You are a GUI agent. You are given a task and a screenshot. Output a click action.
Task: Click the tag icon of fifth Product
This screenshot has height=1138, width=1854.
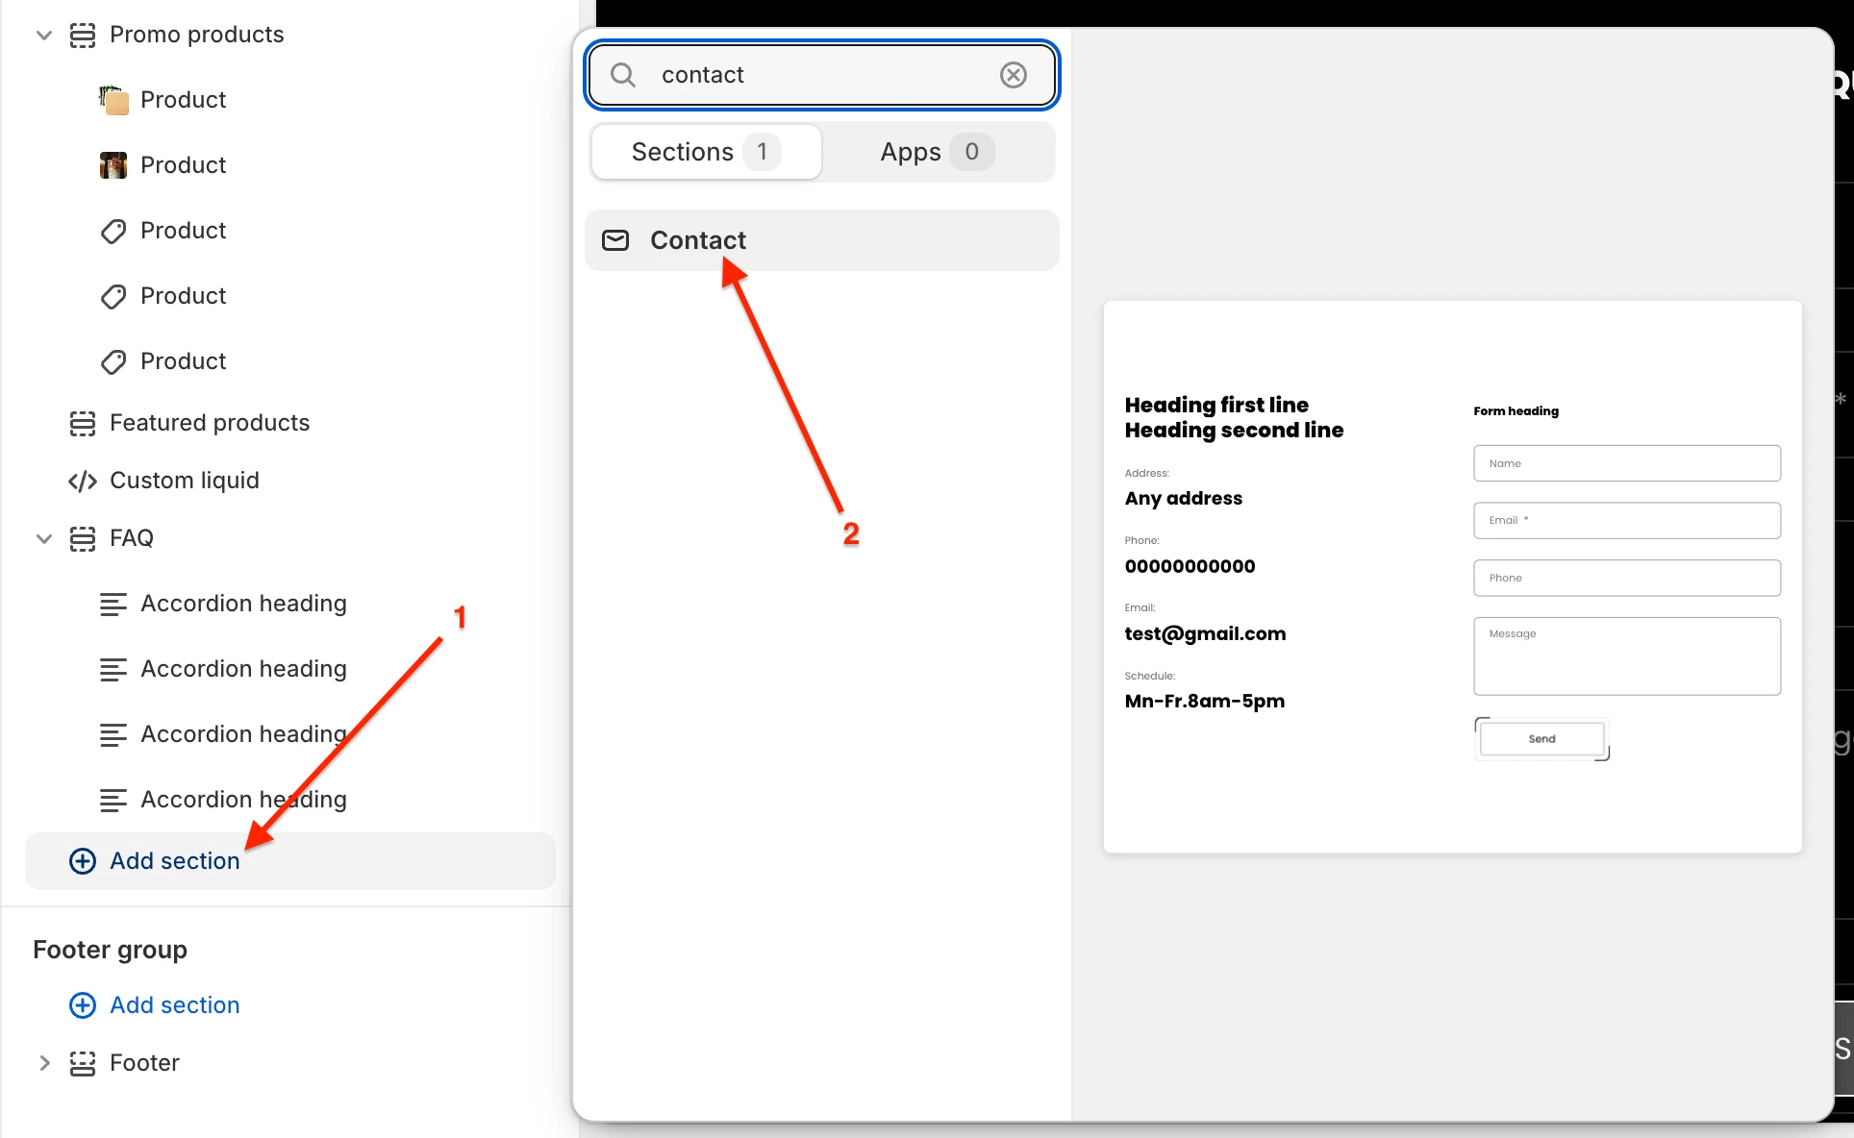pos(113,361)
